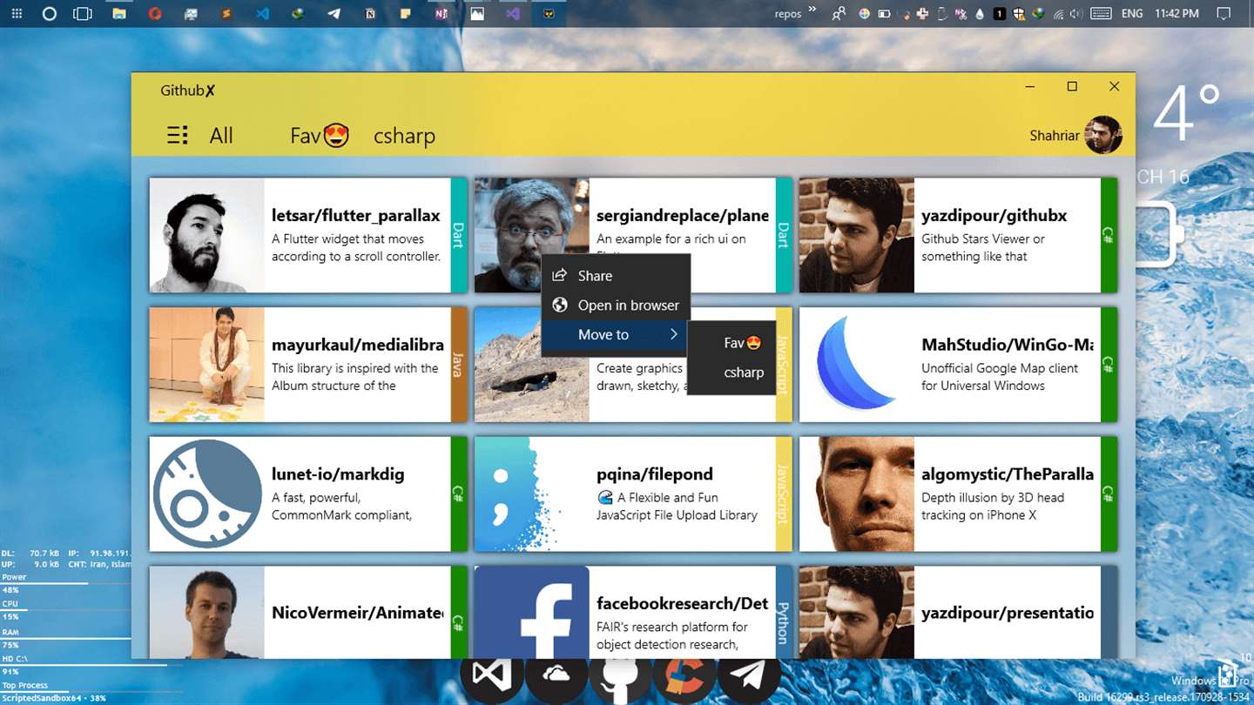Click the Java language tag on mayurkaul card

(458, 365)
